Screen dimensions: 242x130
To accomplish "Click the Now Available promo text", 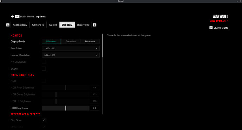I will 219,21.
